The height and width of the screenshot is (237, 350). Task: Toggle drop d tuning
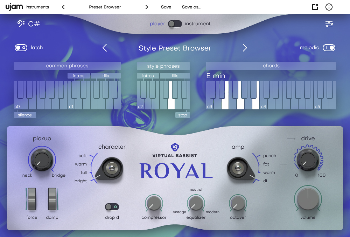(x=112, y=207)
